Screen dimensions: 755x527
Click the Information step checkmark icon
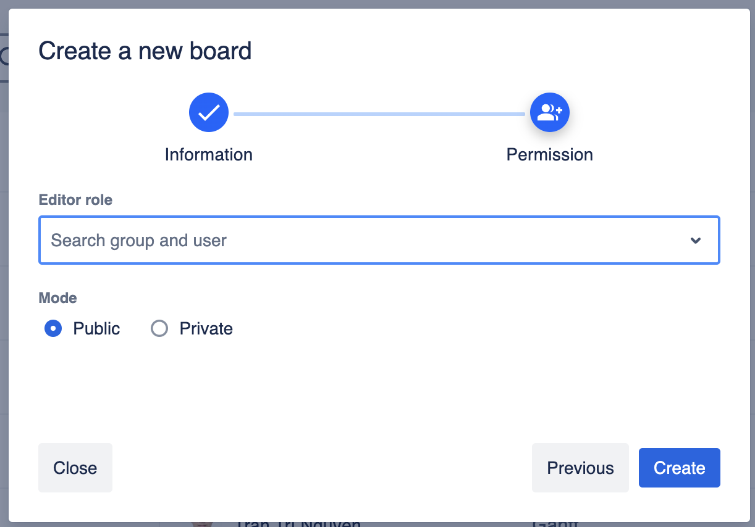click(x=209, y=112)
